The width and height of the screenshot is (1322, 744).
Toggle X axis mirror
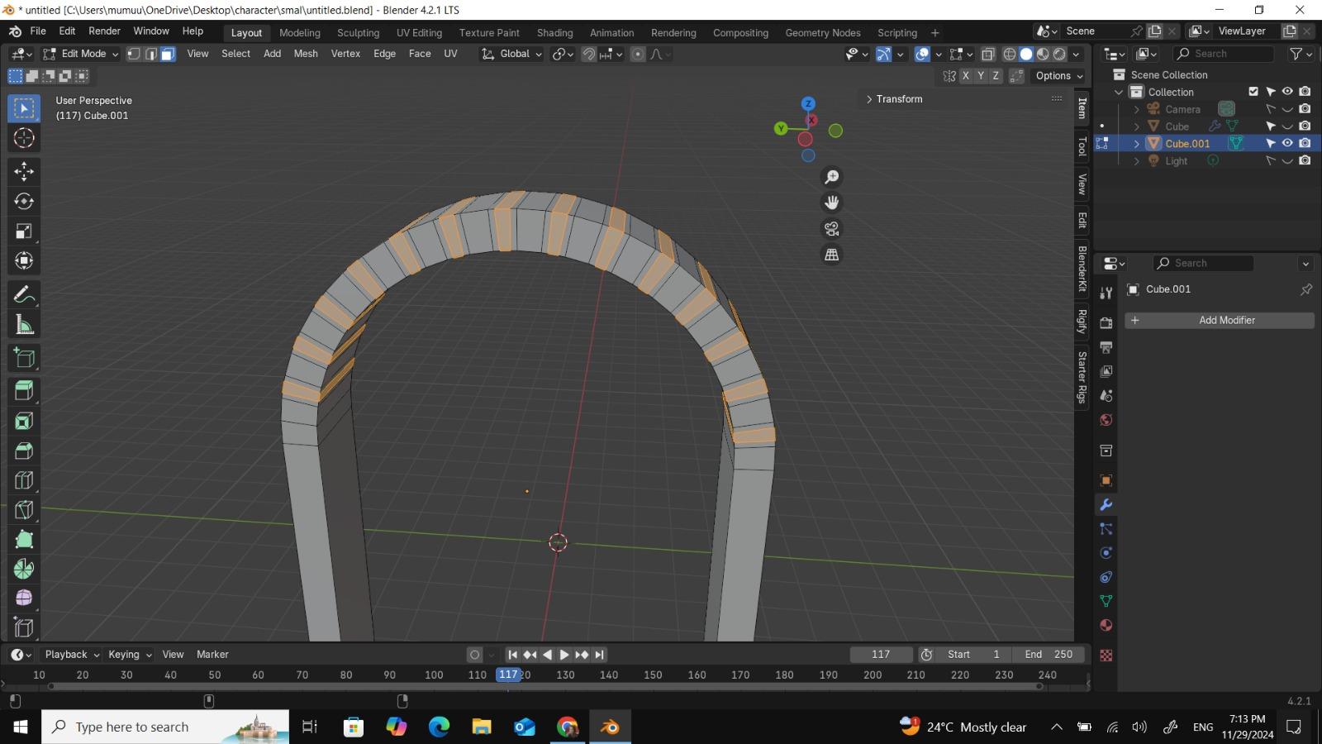click(x=965, y=75)
